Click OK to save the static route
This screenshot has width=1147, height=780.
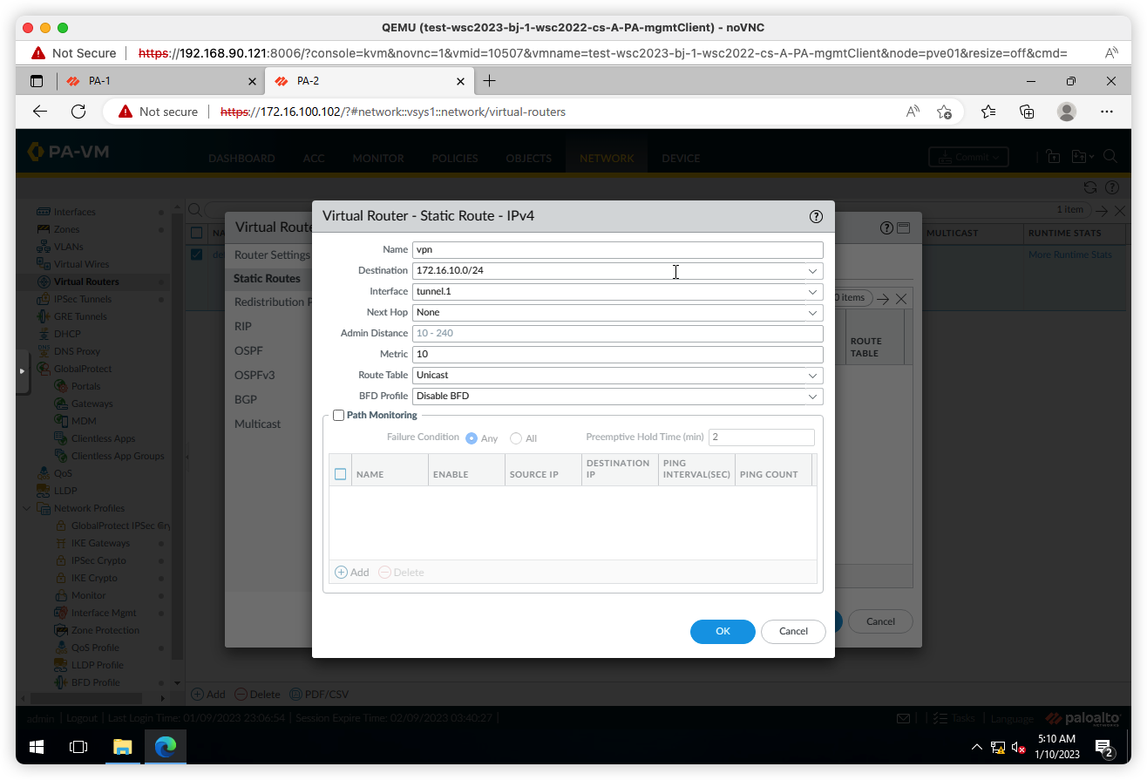pos(723,631)
